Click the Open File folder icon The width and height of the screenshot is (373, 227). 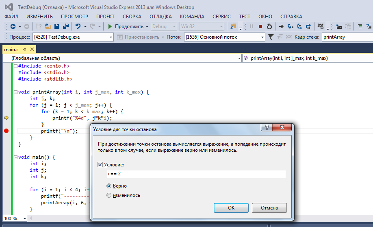pyautogui.click(x=48, y=26)
